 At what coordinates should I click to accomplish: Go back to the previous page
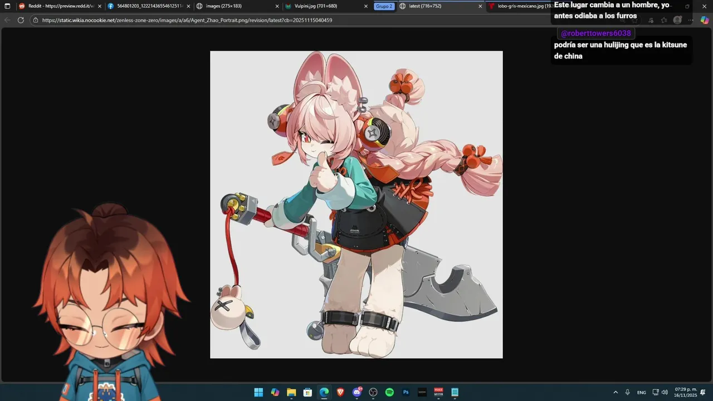[7, 20]
